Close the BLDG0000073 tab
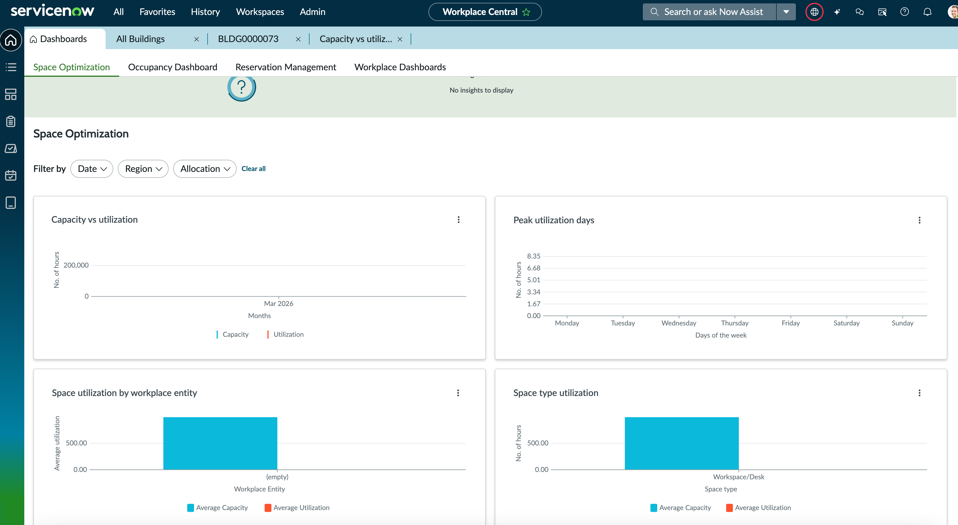The width and height of the screenshot is (958, 525). click(298, 39)
